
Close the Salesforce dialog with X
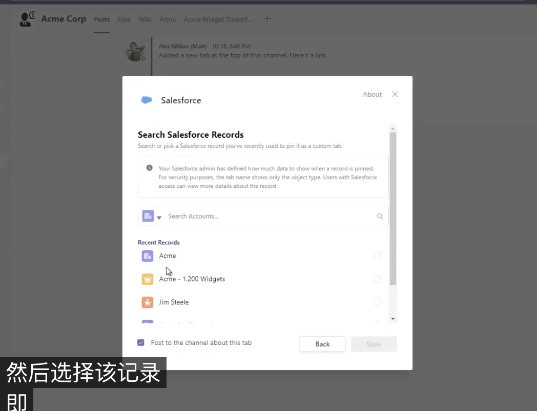tap(395, 94)
